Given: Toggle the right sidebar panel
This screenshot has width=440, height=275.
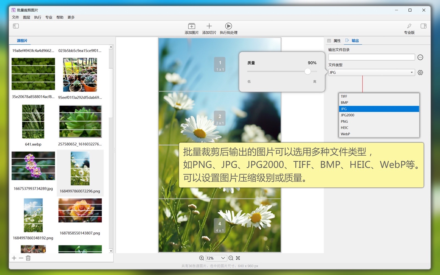Looking at the screenshot, I should [x=424, y=26].
